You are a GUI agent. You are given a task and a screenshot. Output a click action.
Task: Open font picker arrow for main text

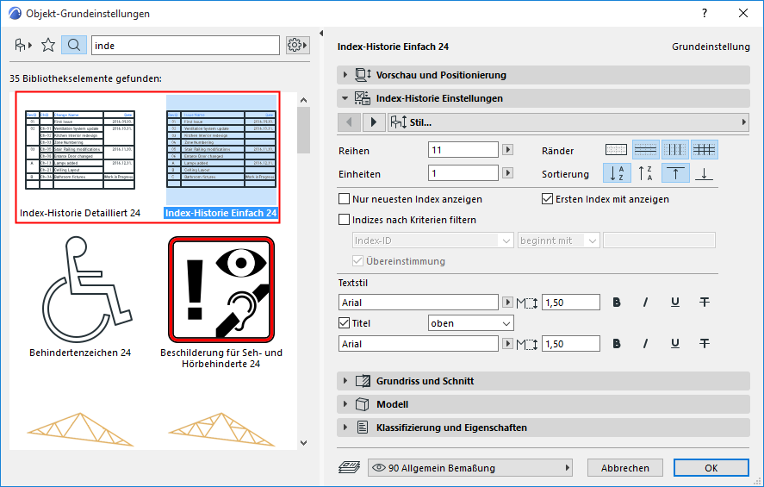coord(507,303)
